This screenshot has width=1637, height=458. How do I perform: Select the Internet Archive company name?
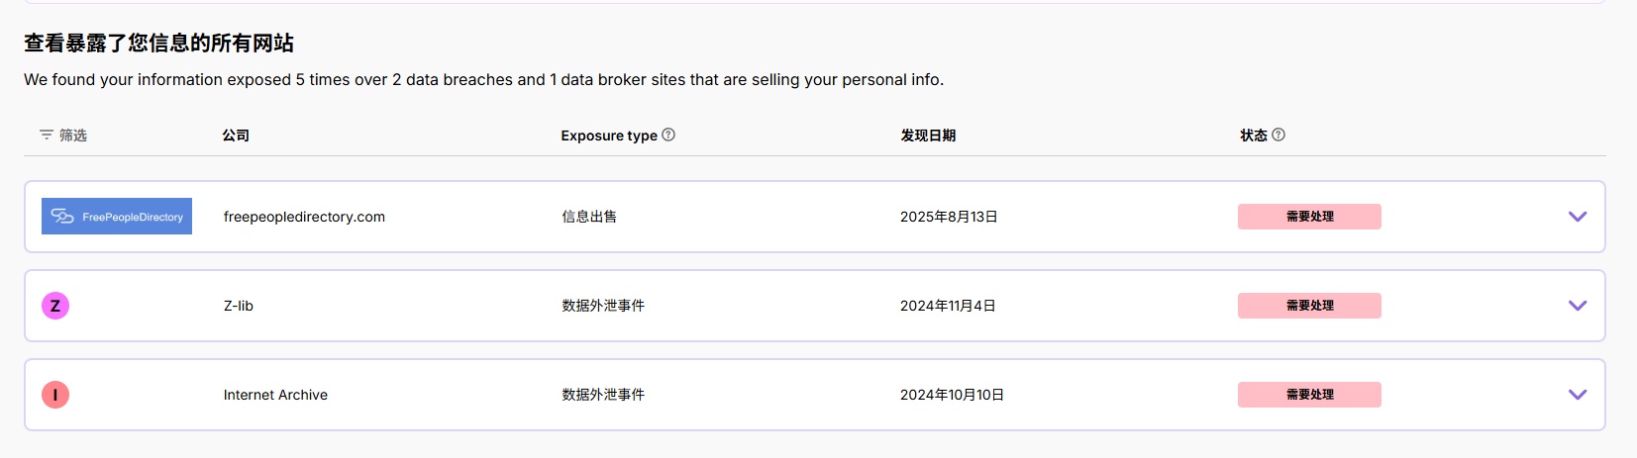click(x=275, y=395)
